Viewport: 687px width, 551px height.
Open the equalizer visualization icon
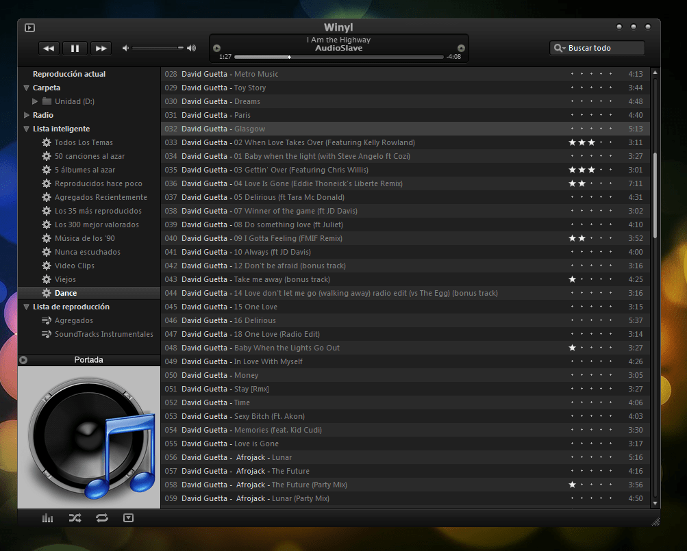coord(47,518)
